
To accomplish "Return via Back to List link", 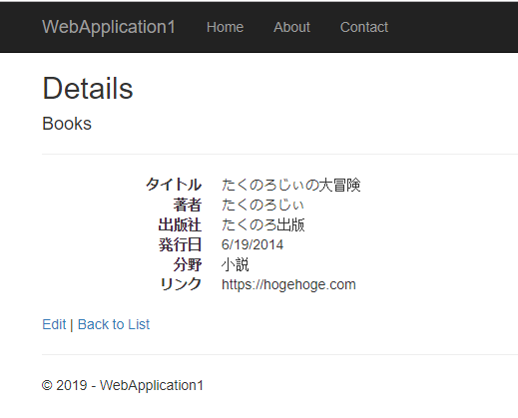I will click(114, 324).
